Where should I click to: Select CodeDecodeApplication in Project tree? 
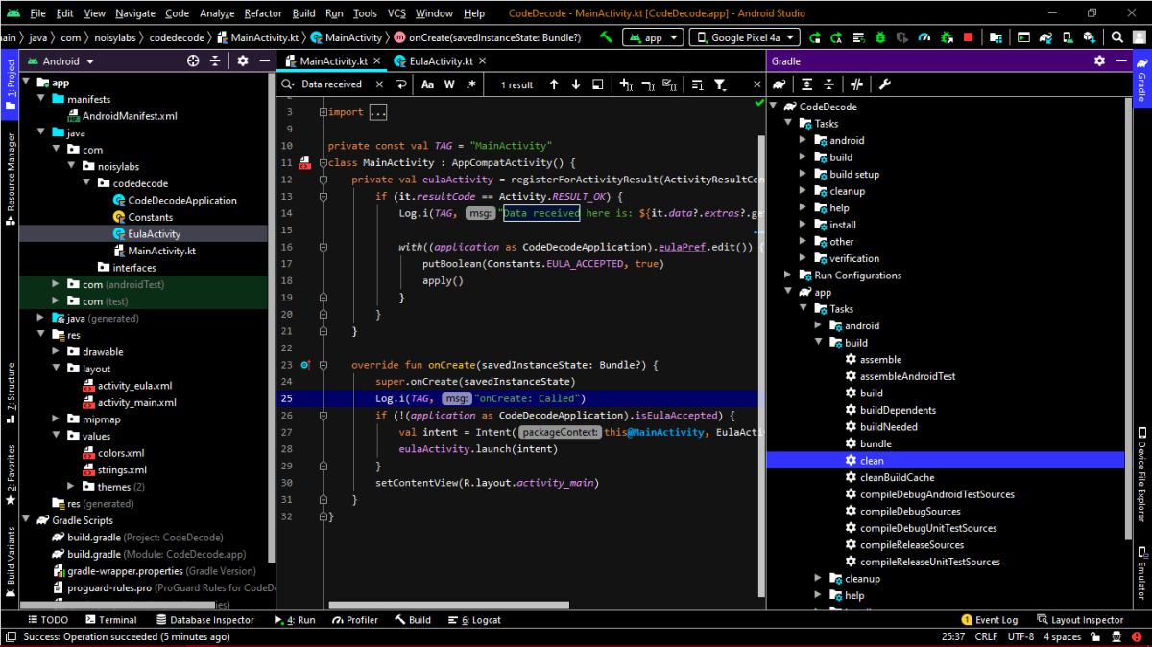point(175,201)
